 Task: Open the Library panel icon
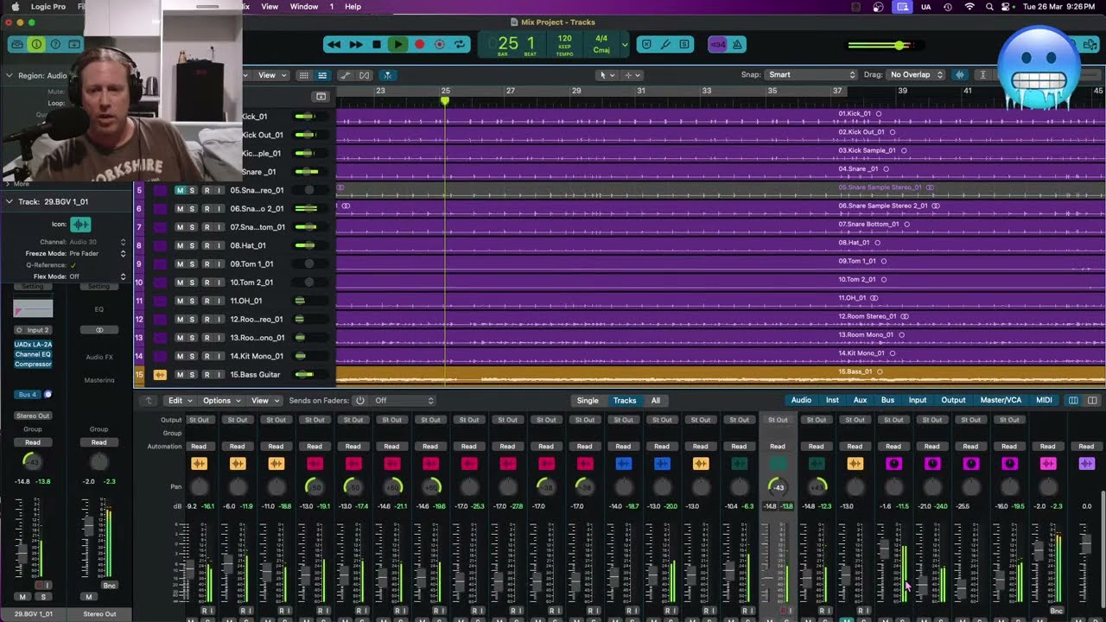pos(16,44)
